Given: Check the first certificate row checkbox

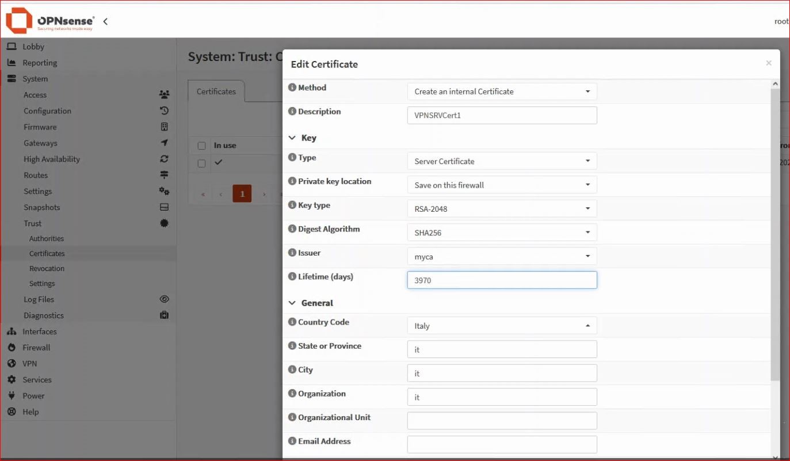Looking at the screenshot, I should (201, 163).
